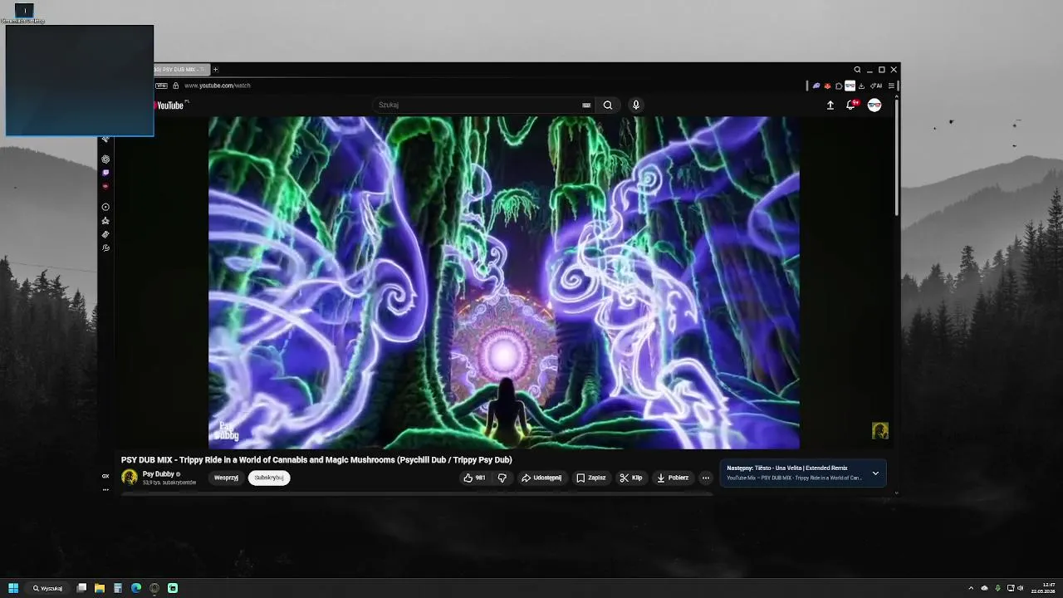Open the sidebar three-dots menu
Image resolution: width=1063 pixels, height=598 pixels.
(105, 489)
